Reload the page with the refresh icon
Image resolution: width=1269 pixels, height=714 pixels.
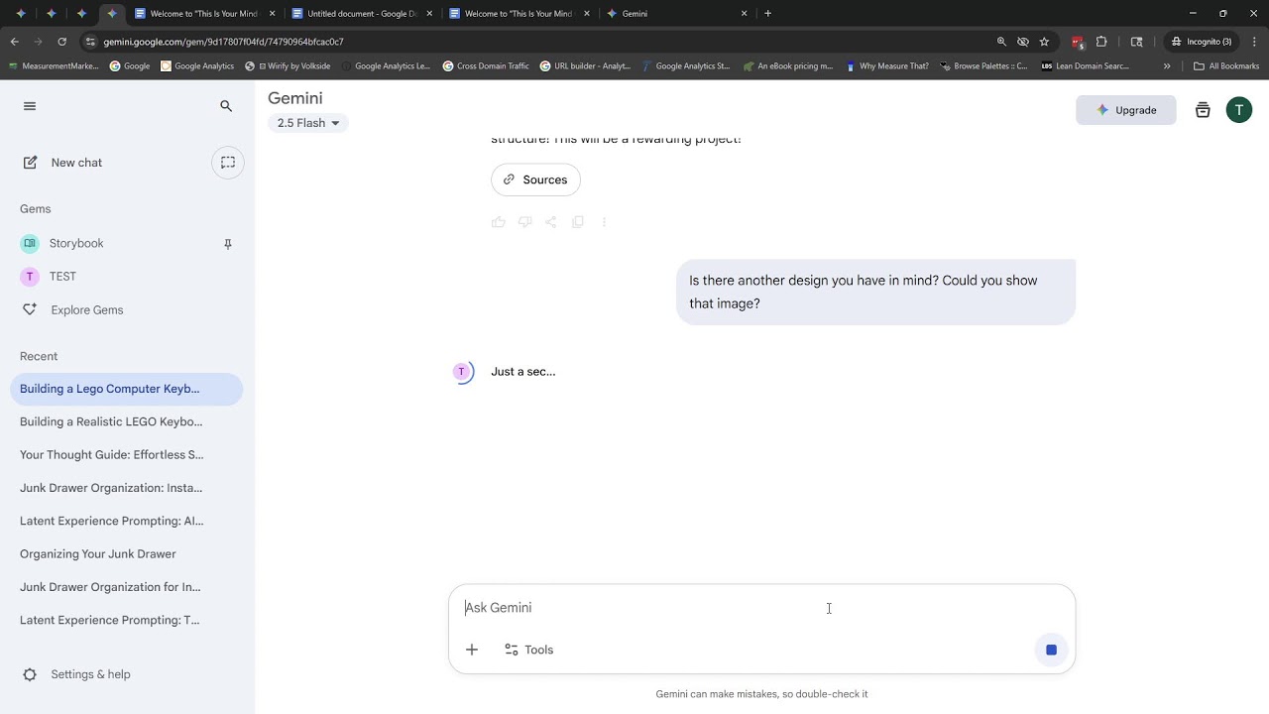(x=62, y=42)
